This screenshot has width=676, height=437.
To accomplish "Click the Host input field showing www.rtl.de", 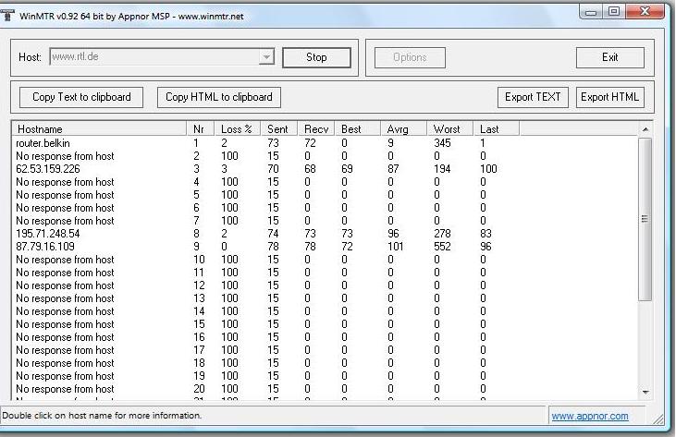I will (x=153, y=57).
